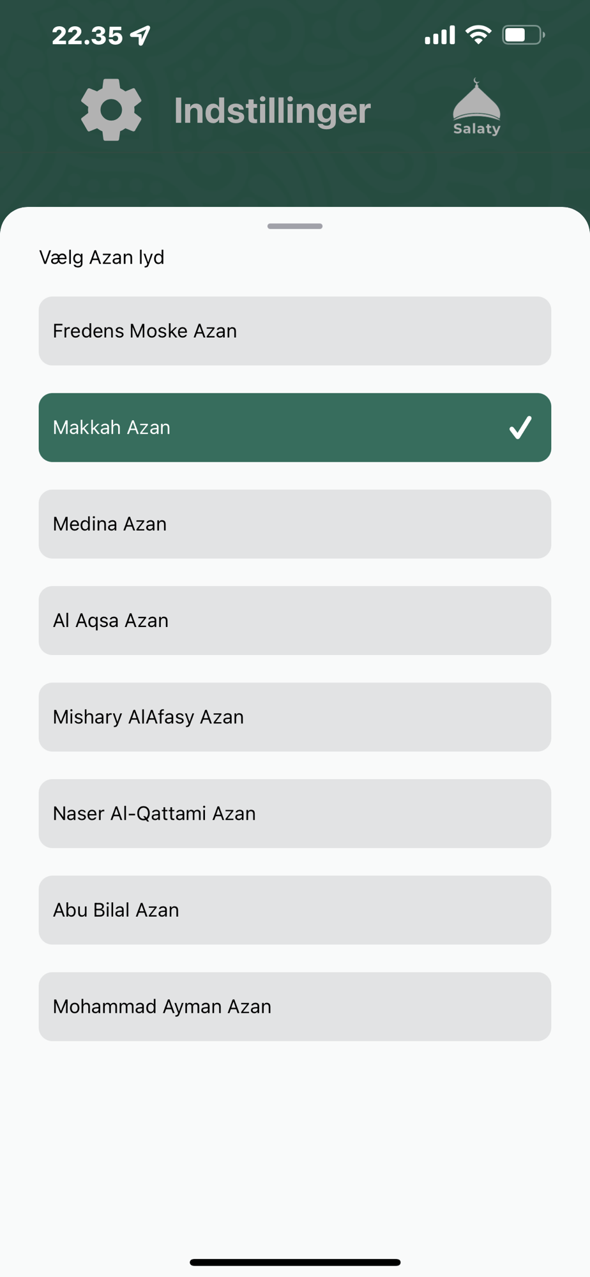Choose Naser Al-Qattami Azan

point(295,813)
